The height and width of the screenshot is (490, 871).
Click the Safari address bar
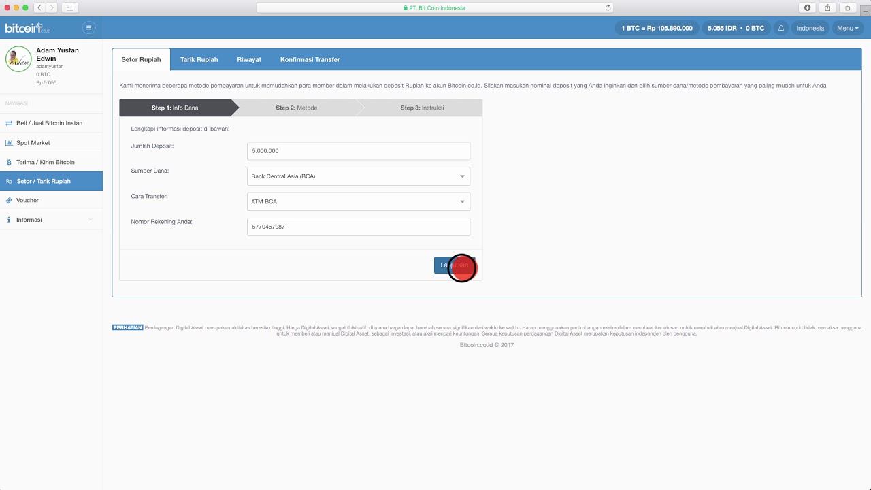(434, 7)
